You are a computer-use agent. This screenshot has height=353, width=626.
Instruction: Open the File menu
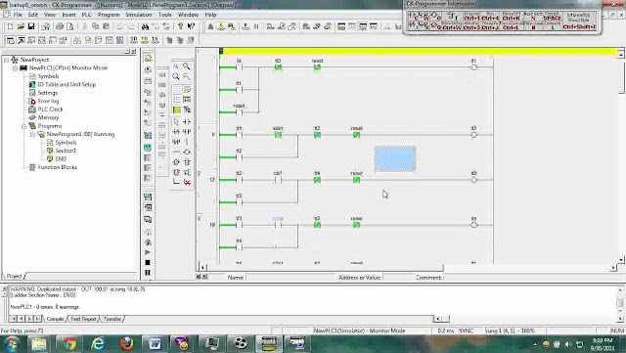18,15
